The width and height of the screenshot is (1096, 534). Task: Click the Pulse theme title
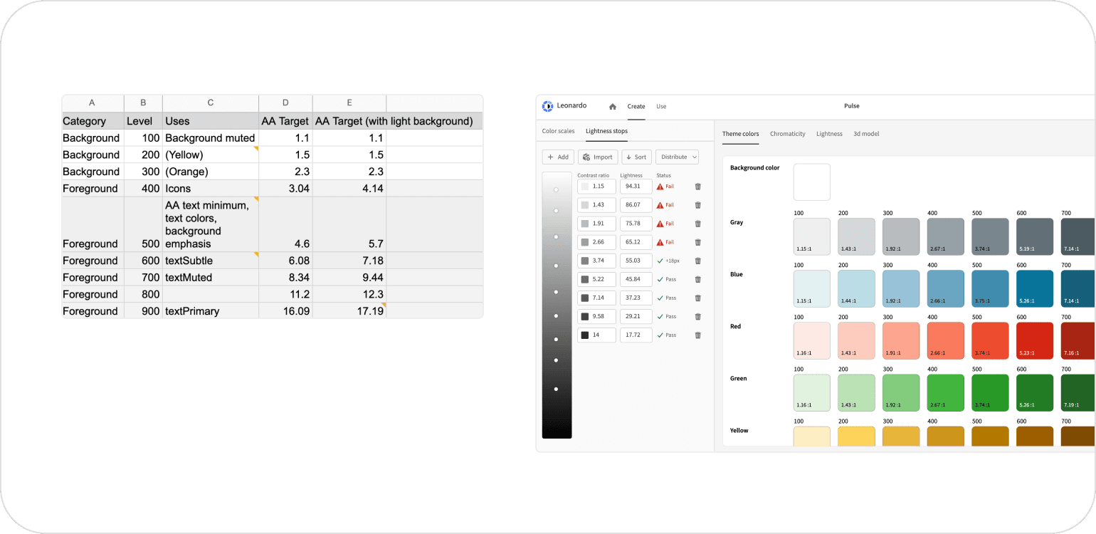[x=852, y=106]
